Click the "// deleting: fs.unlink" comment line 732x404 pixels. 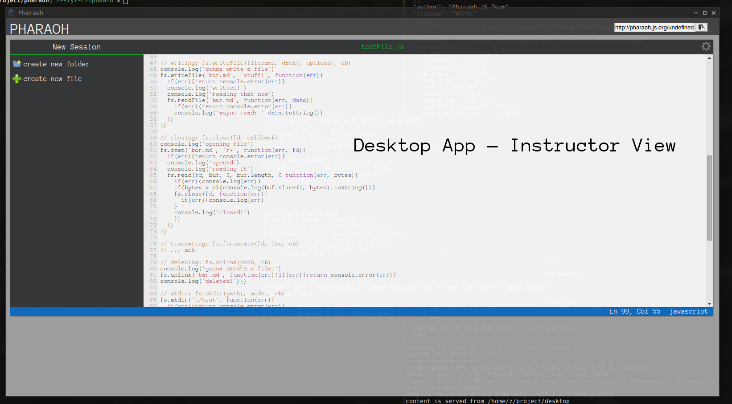pyautogui.click(x=215, y=262)
